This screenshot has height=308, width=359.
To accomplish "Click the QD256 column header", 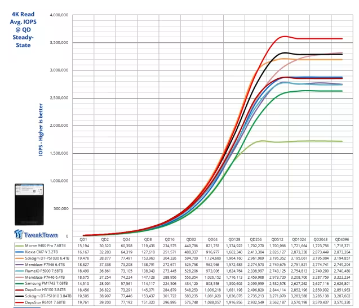I will pyautogui.click(x=256, y=239).
